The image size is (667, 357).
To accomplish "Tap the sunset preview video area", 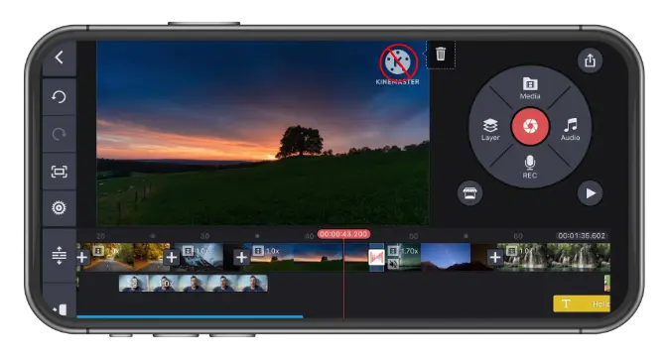I will (262, 133).
